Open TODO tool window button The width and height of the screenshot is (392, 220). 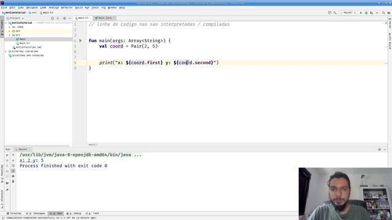pyautogui.click(x=92, y=213)
